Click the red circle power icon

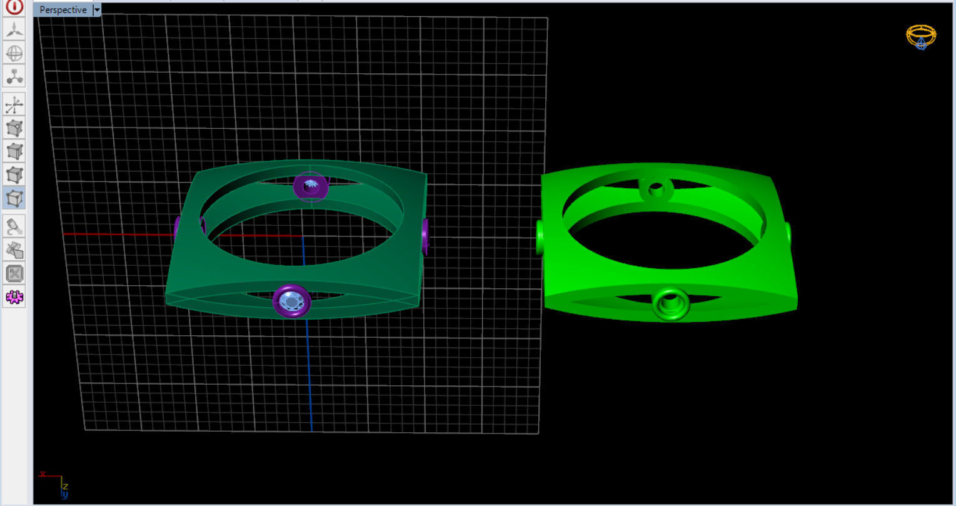(14, 7)
